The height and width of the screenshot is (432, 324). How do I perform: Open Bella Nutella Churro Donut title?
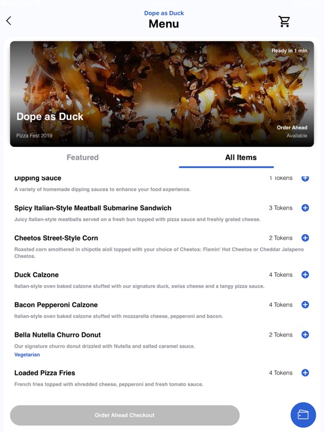click(57, 335)
